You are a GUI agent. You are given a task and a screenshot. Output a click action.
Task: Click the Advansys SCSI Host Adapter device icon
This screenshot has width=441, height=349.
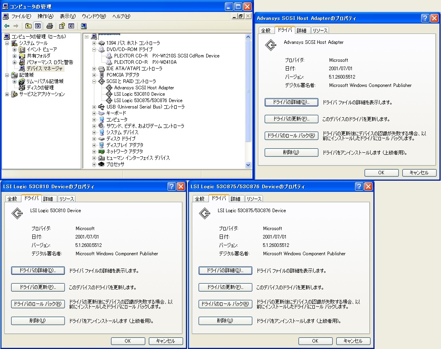pos(109,88)
